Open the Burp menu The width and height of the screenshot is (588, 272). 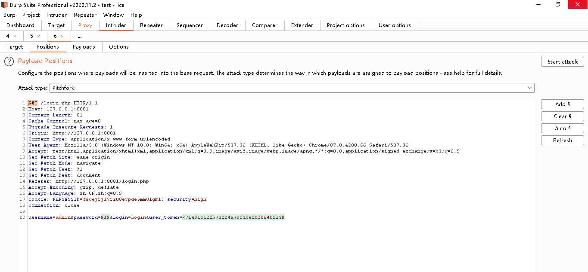tap(9, 15)
